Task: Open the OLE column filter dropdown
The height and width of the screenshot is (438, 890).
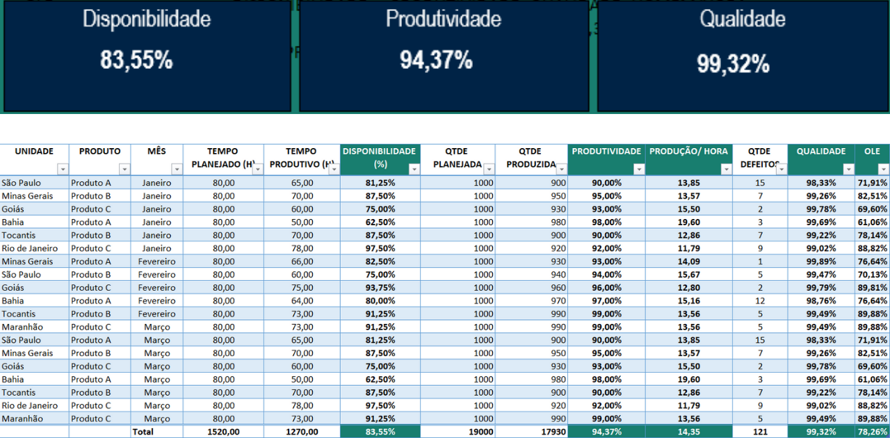Action: click(x=883, y=169)
